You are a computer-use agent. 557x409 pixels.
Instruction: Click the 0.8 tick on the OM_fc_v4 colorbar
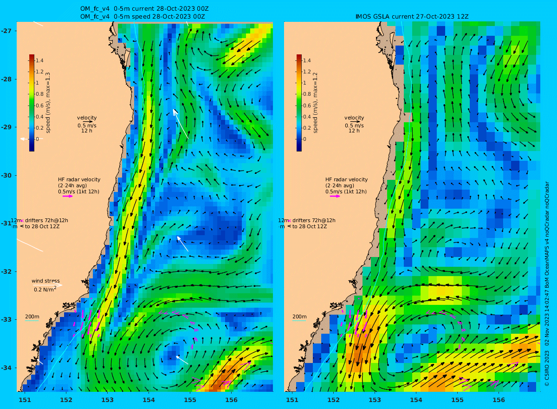pos(39,94)
